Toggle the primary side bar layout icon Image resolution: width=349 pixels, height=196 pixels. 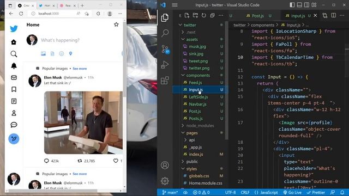292,5
